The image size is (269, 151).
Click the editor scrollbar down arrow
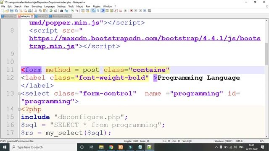[x=266, y=136]
